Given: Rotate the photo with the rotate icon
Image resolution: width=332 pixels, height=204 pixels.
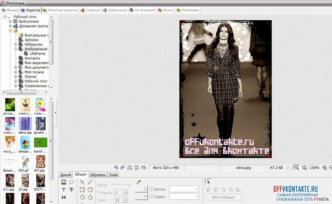Looking at the screenshot, I should click(143, 168).
